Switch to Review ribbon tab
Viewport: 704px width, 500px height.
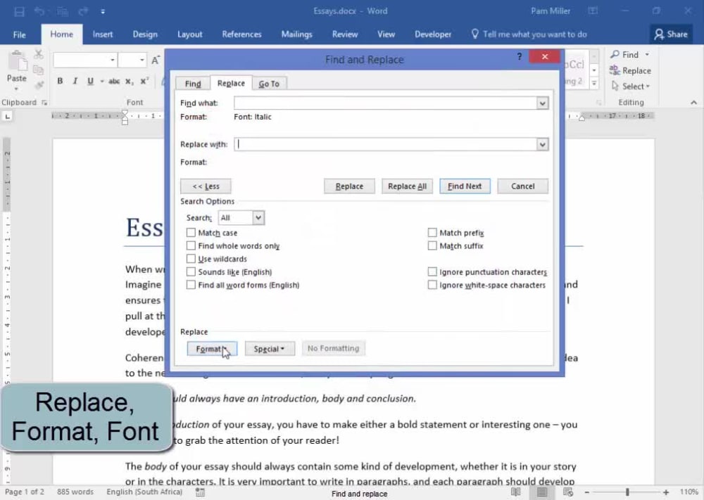(x=345, y=34)
